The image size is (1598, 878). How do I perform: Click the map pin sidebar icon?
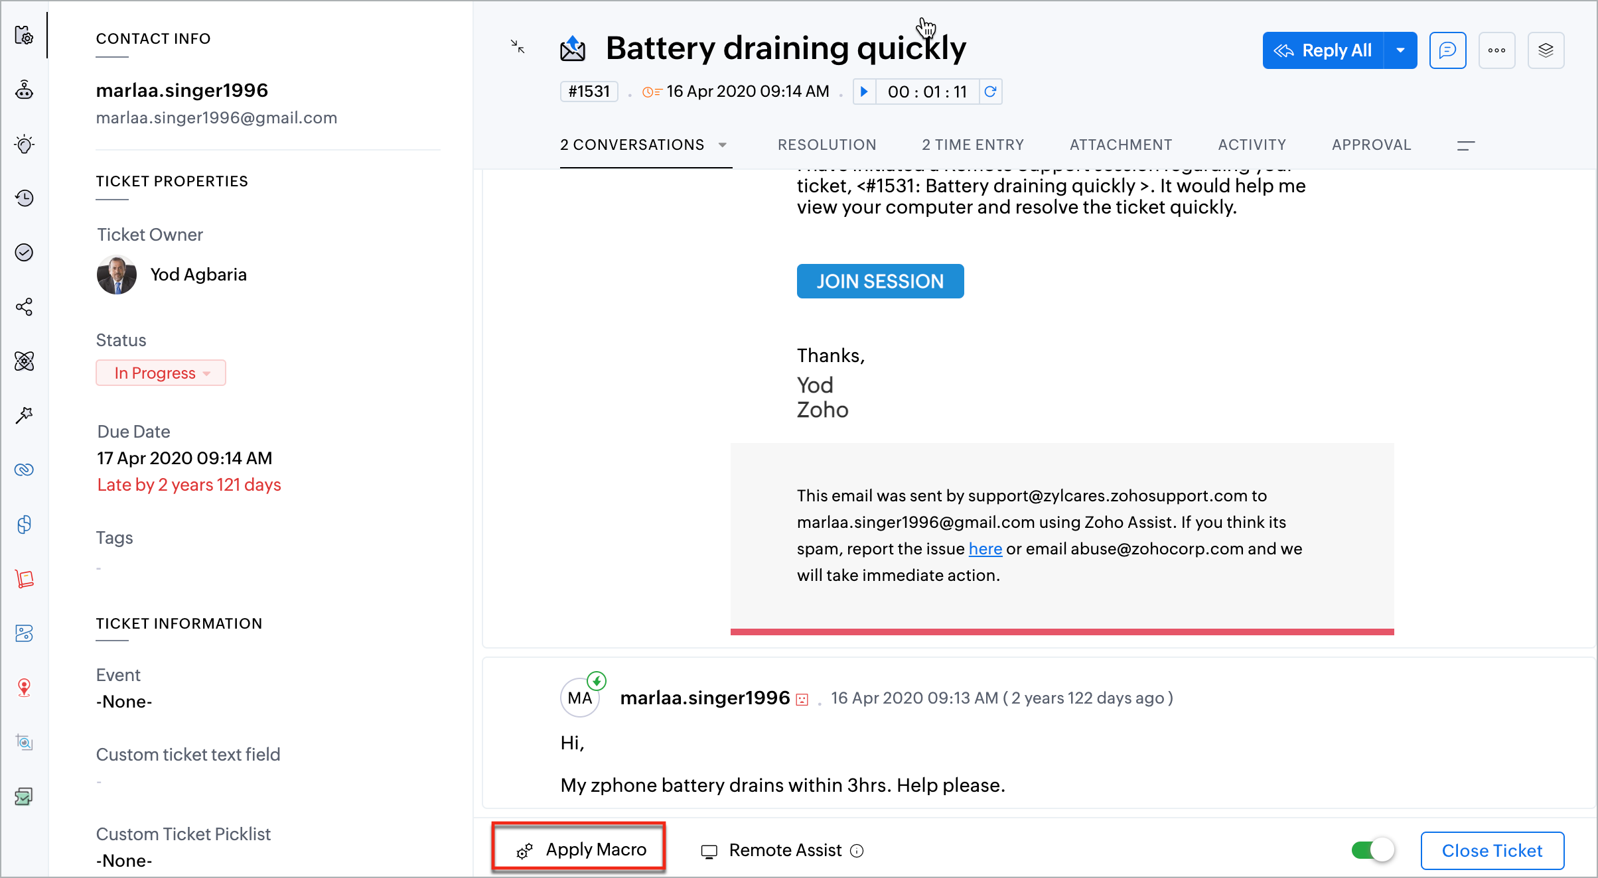click(x=25, y=688)
